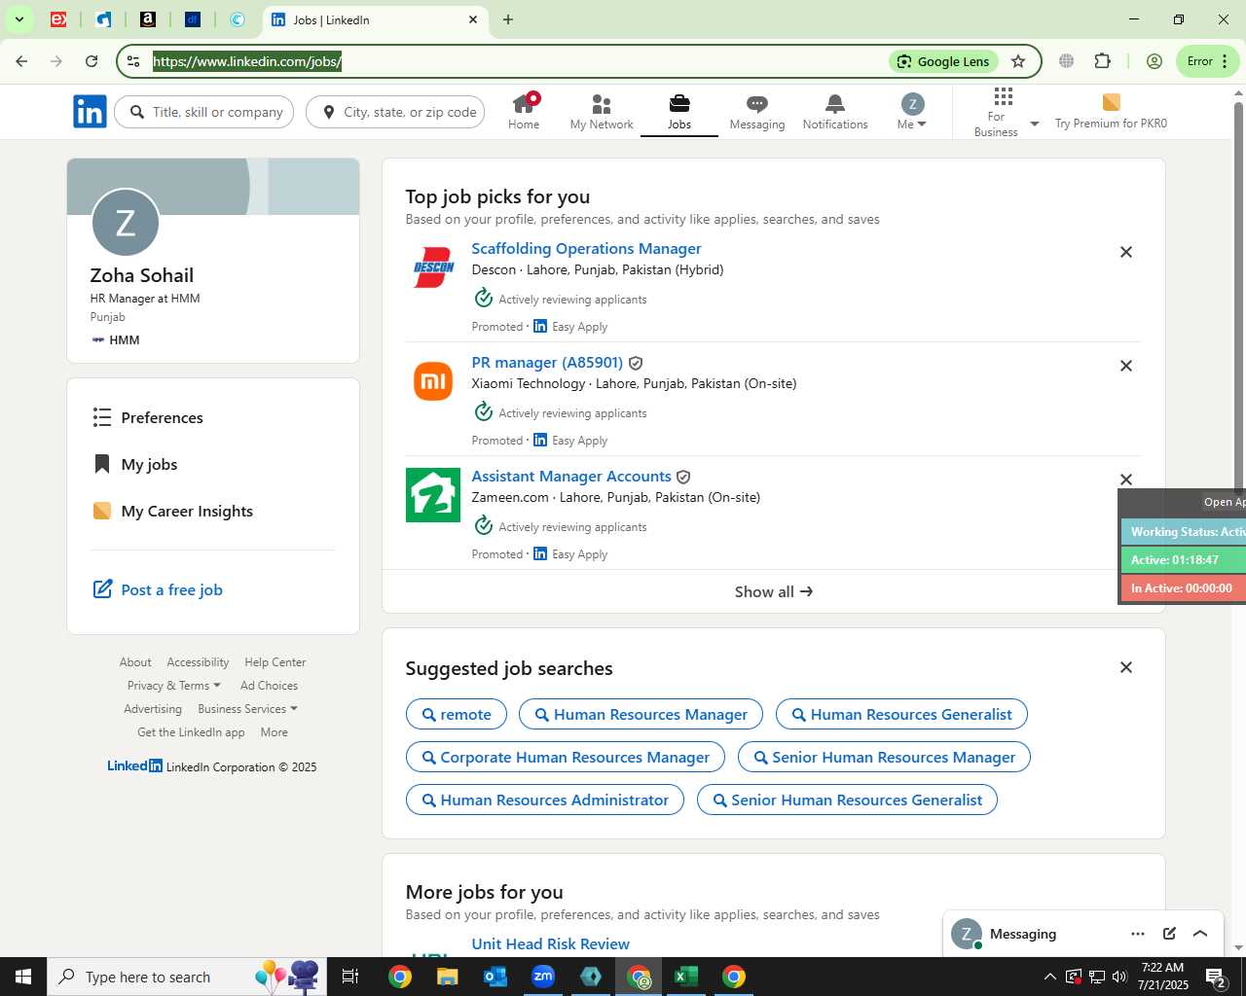
Task: Expand Messaging panel chevron
Action: click(1200, 934)
